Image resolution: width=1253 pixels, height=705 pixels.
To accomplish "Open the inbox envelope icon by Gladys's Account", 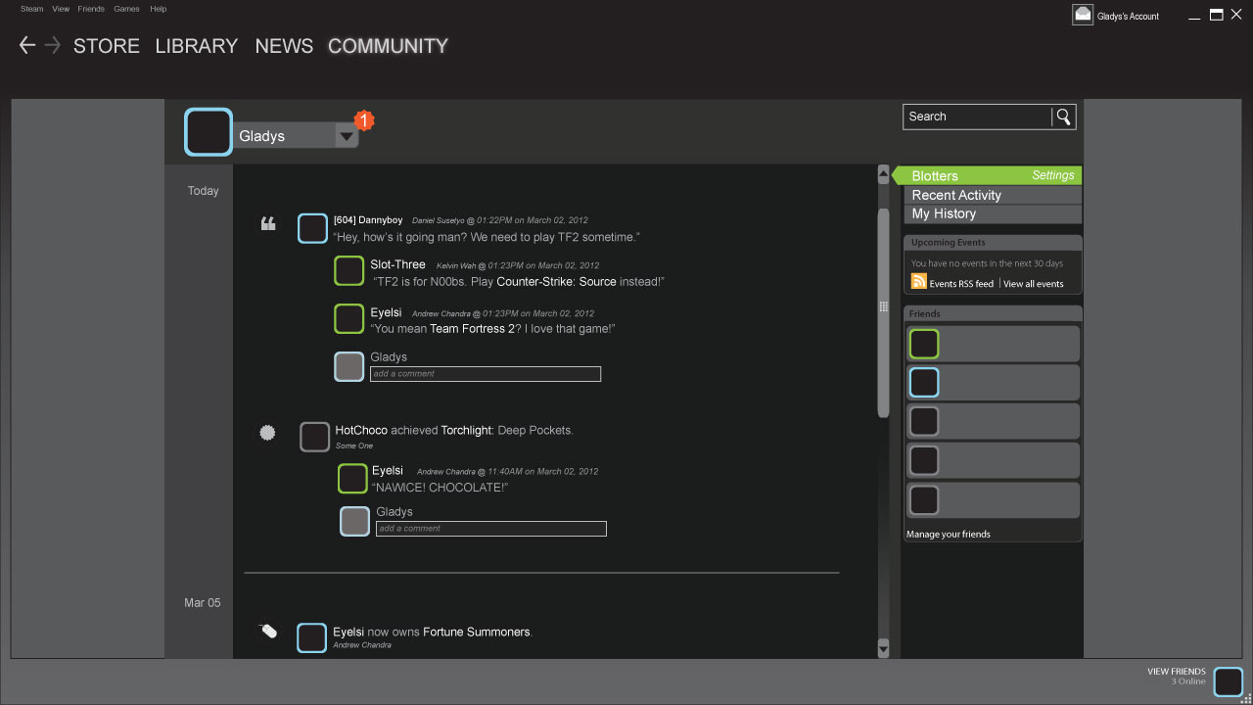I will (1082, 15).
